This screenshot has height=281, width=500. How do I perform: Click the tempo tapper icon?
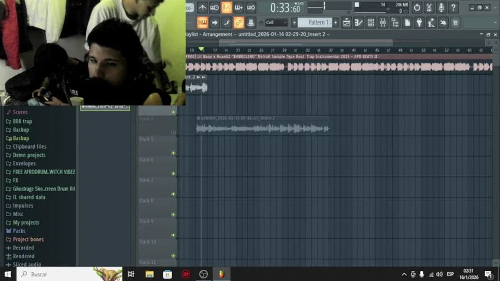[x=431, y=23]
